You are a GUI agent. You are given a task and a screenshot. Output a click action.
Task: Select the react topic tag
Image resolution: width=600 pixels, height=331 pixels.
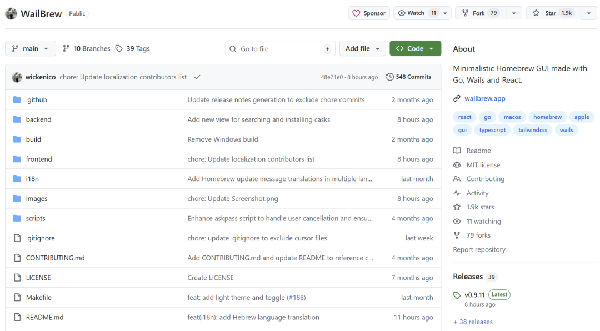click(464, 117)
